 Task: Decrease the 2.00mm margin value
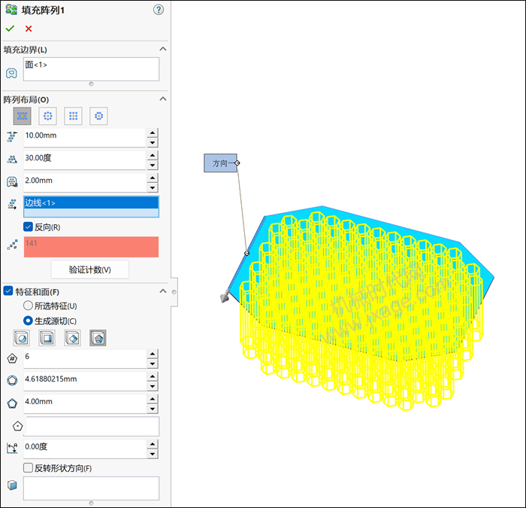153,187
